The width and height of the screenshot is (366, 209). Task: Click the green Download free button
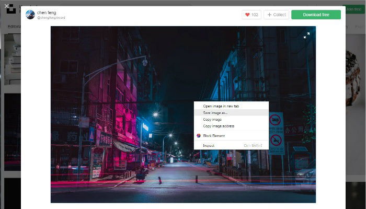(x=316, y=15)
